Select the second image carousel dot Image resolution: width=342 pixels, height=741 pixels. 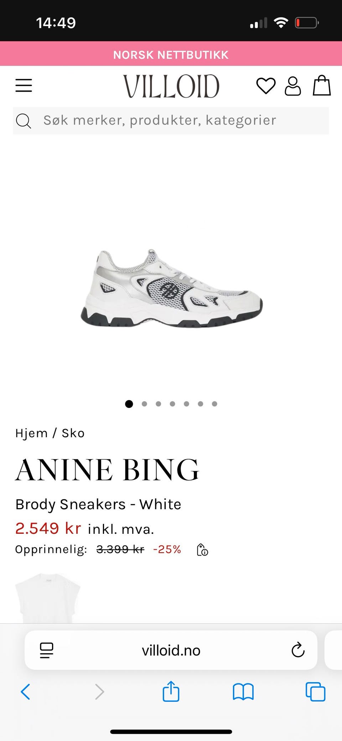point(144,404)
